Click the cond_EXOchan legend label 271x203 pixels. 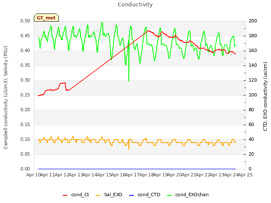click(192, 195)
